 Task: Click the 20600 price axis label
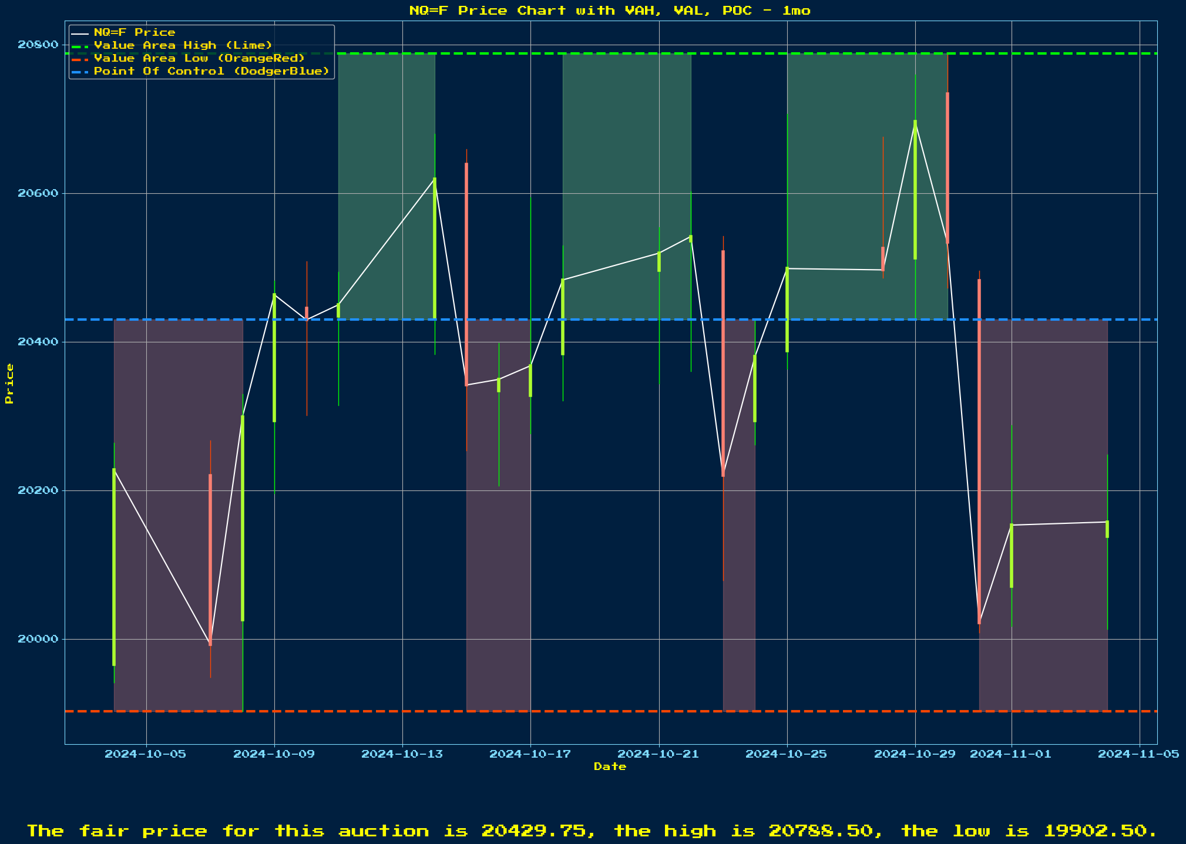[x=38, y=193]
